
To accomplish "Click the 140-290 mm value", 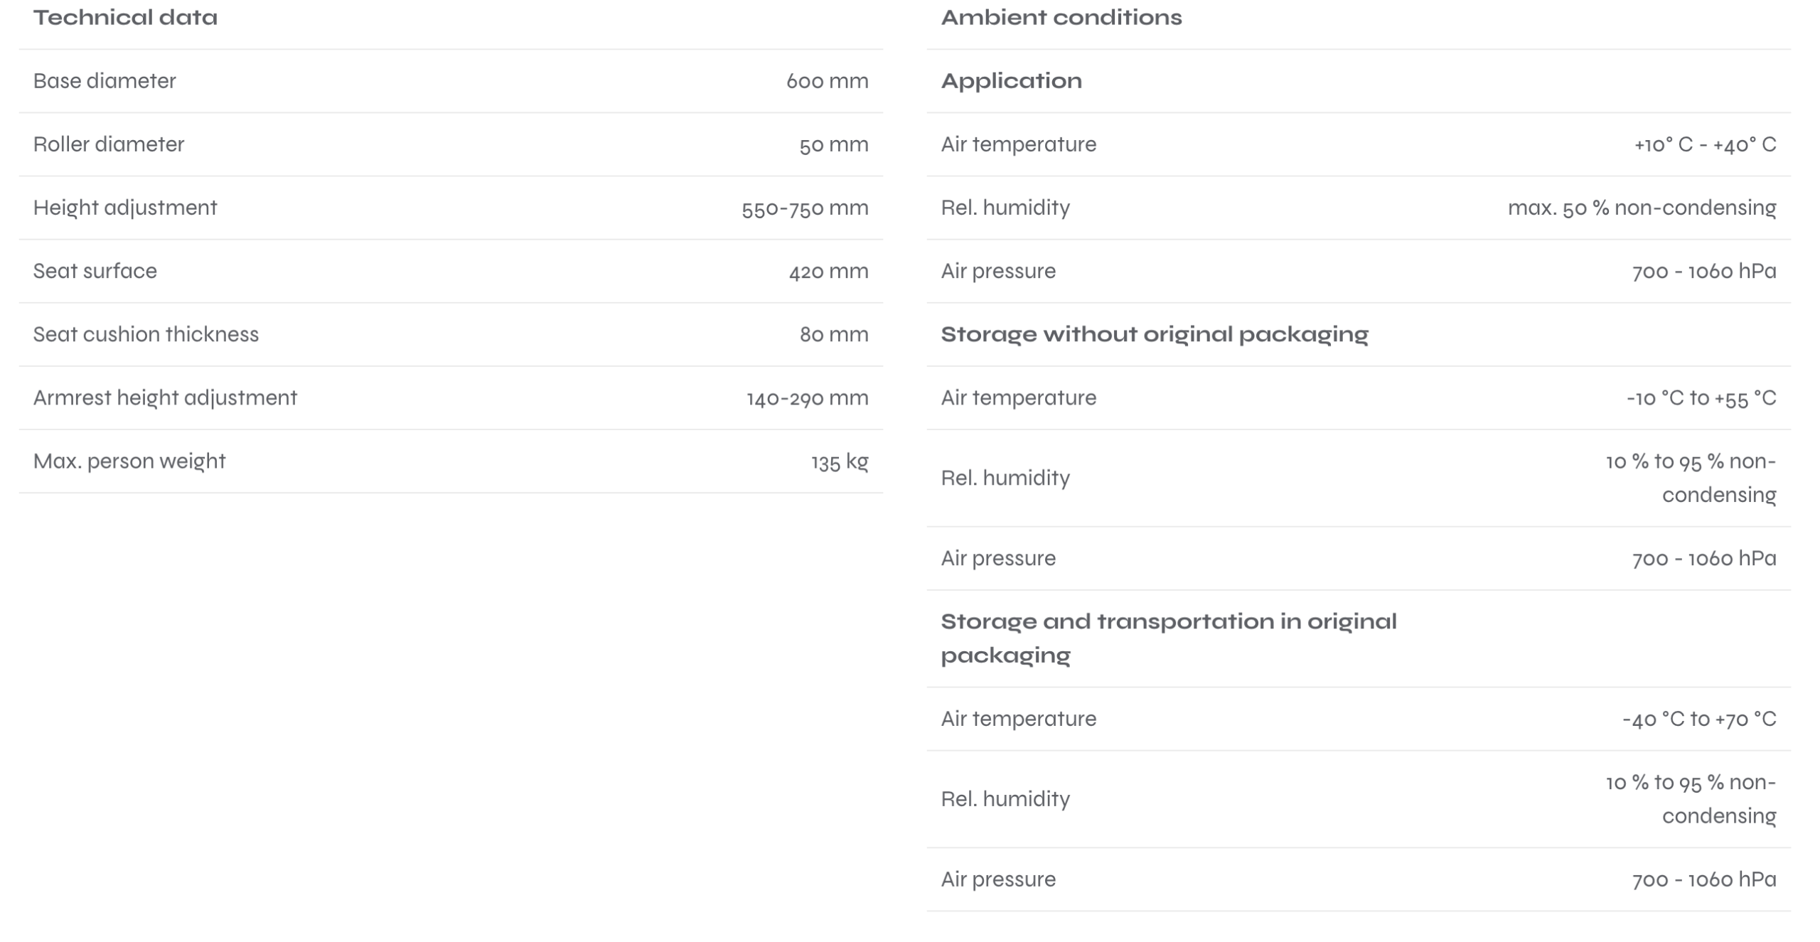I will tap(807, 398).
